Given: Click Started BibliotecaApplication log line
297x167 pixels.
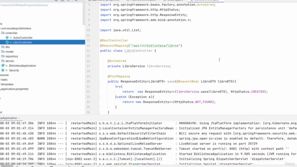Looking at the screenshot, I should (x=148, y=154).
